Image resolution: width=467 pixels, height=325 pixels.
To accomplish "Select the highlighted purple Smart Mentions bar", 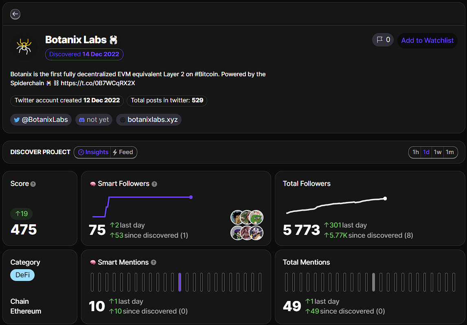I will click(x=180, y=282).
